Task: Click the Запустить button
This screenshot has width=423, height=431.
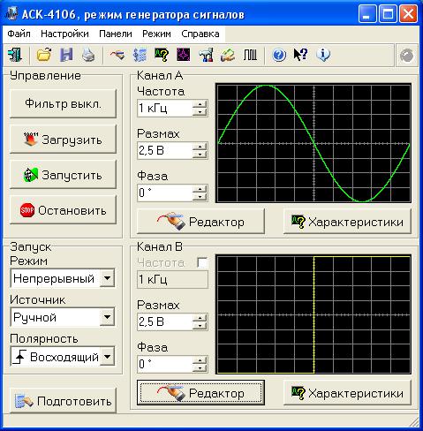Action: pos(63,175)
